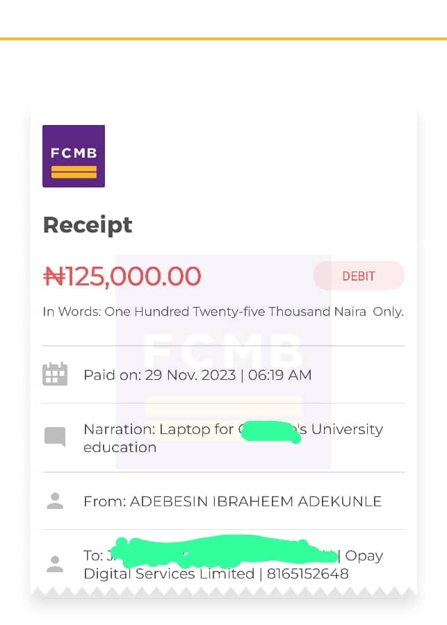The image size is (447, 625).
Task: Click the faded FCMB watermark text
Action: coord(222,352)
